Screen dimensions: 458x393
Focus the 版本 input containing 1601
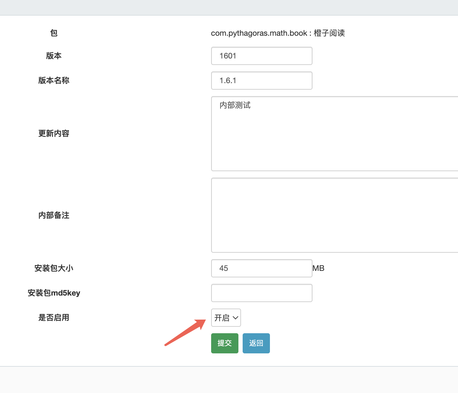tap(262, 56)
